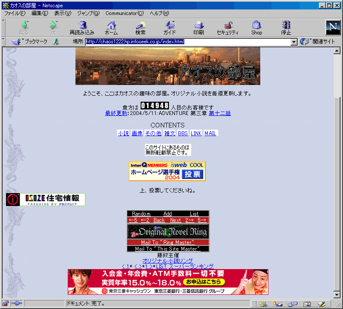Open the Newsgroups component icon in status bar
The width and height of the screenshot is (343, 309).
pos(292,304)
